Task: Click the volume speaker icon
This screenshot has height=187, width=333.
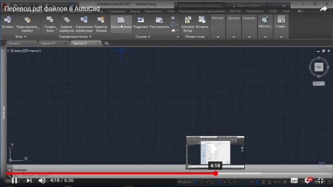Action: 42,180
